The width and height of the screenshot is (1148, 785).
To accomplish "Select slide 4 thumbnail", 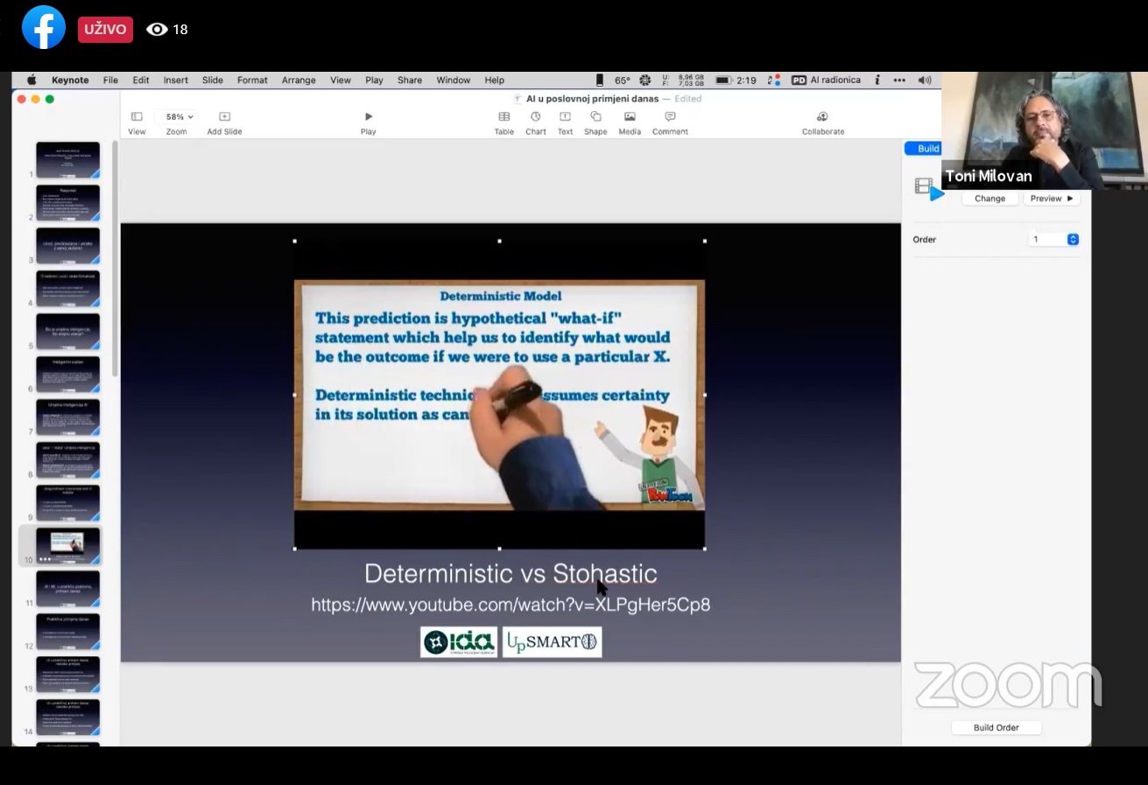I will click(67, 289).
